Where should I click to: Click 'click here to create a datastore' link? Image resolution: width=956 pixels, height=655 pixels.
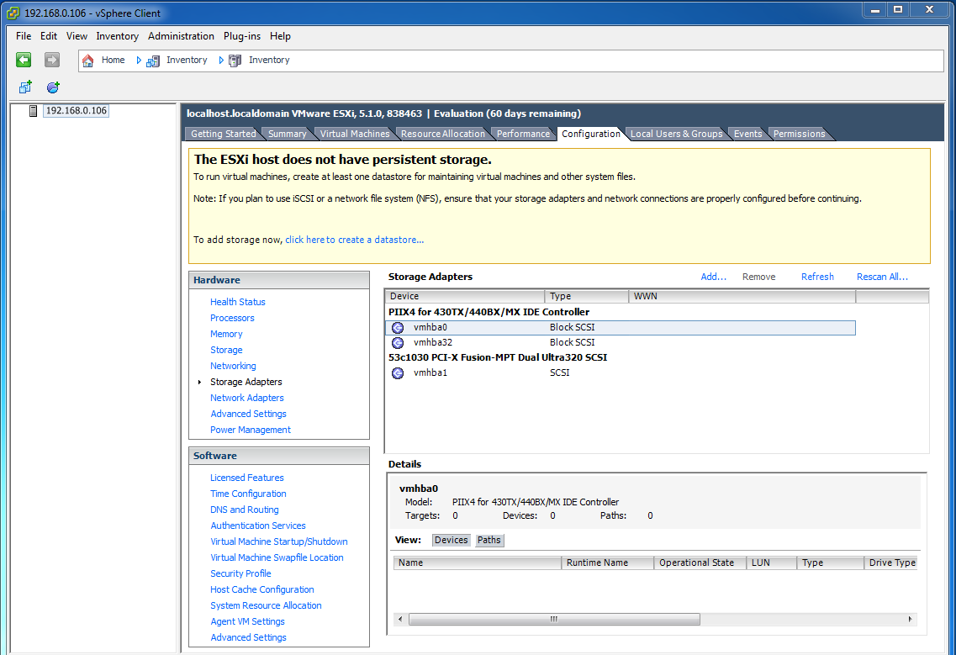(x=354, y=240)
